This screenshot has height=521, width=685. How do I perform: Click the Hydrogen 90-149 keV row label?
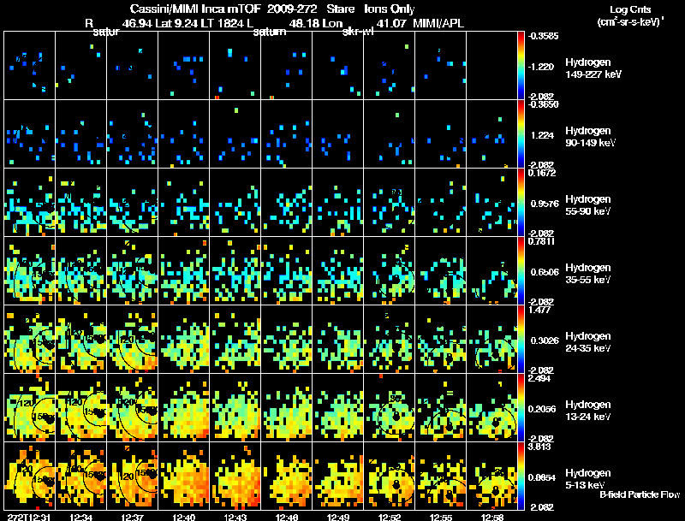click(x=591, y=137)
